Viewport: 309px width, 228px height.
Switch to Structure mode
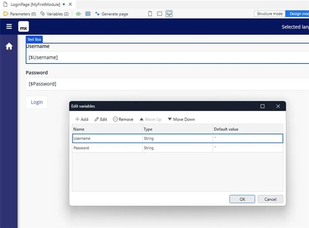tap(270, 14)
